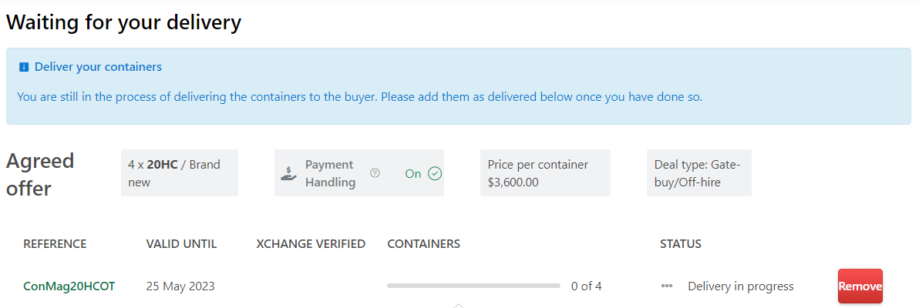
Task: Select the Price per container $3,600.00 chip
Action: (x=544, y=173)
